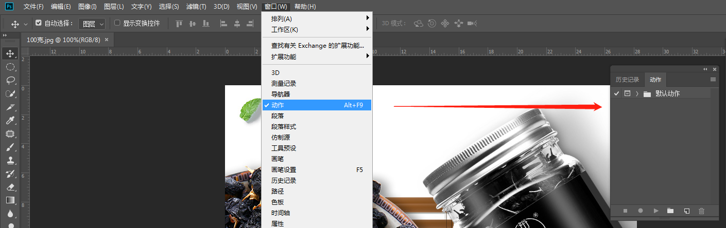
Task: Switch to the 历史记录 panel tab
Action: coord(628,80)
